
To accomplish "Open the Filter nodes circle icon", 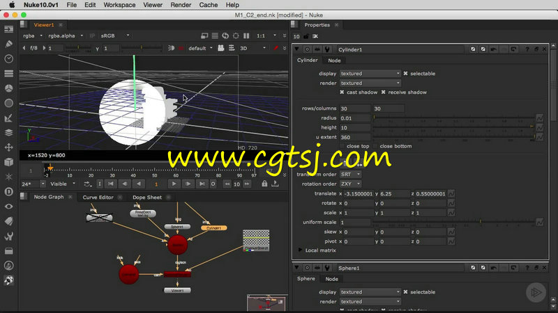I will pyautogui.click(x=8, y=103).
